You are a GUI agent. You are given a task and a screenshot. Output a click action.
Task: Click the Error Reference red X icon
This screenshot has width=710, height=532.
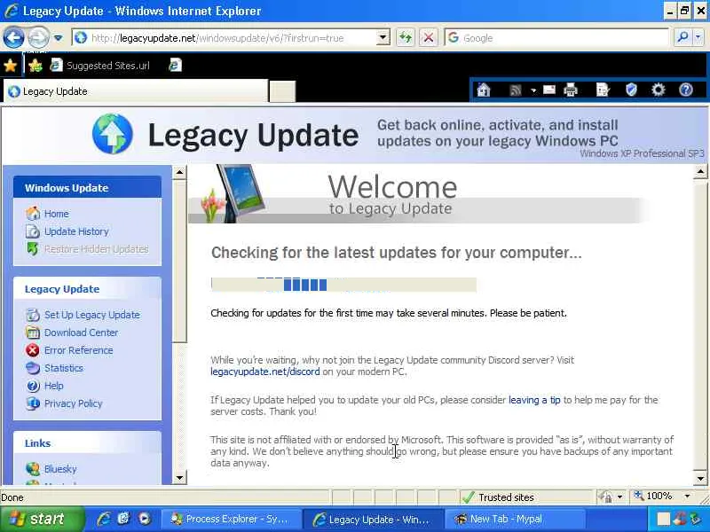click(x=33, y=350)
